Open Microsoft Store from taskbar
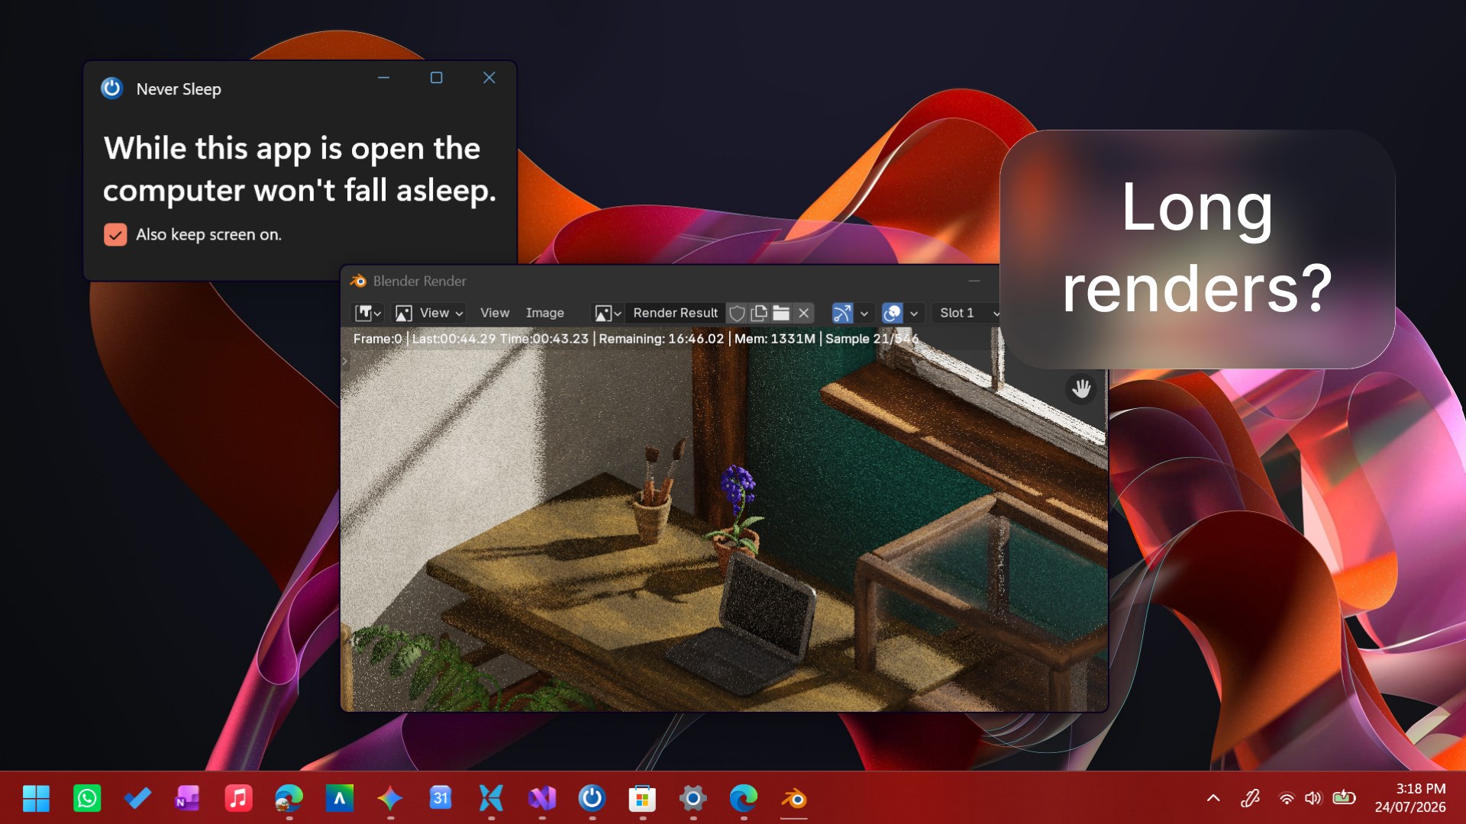Screen dimensions: 1466x824 (642, 799)
